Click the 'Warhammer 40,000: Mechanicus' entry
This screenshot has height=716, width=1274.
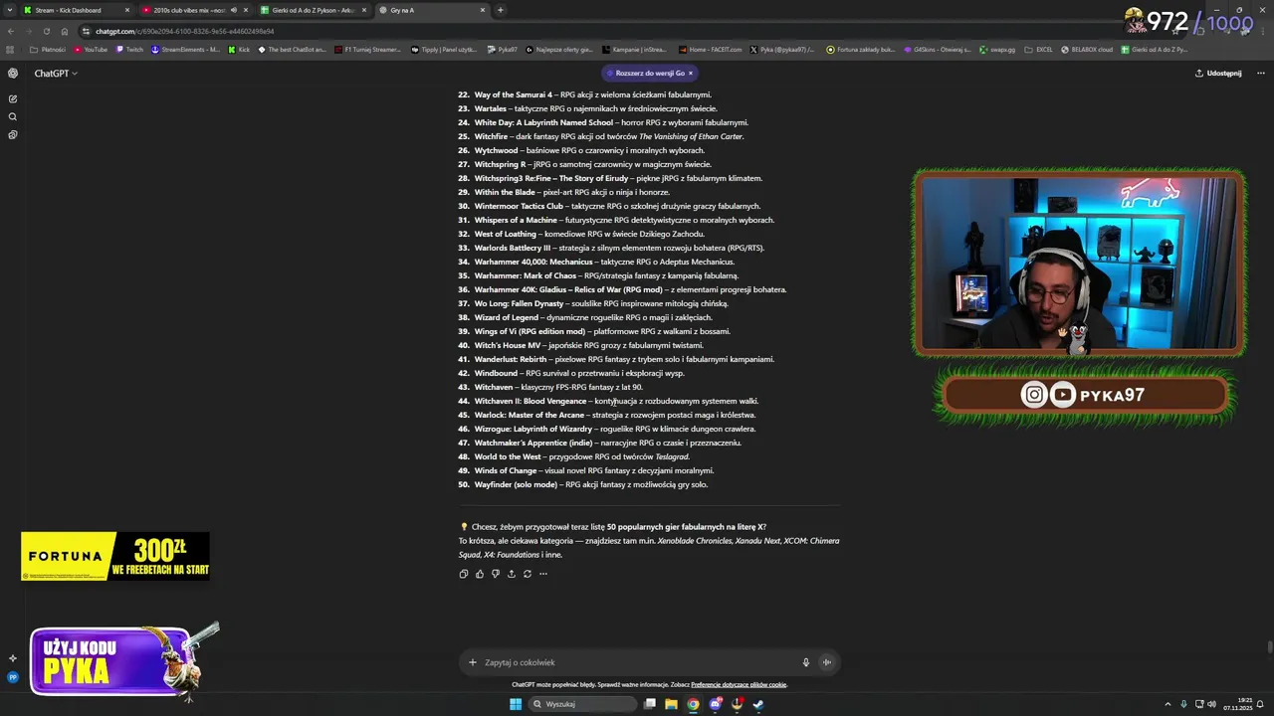coord(596,262)
